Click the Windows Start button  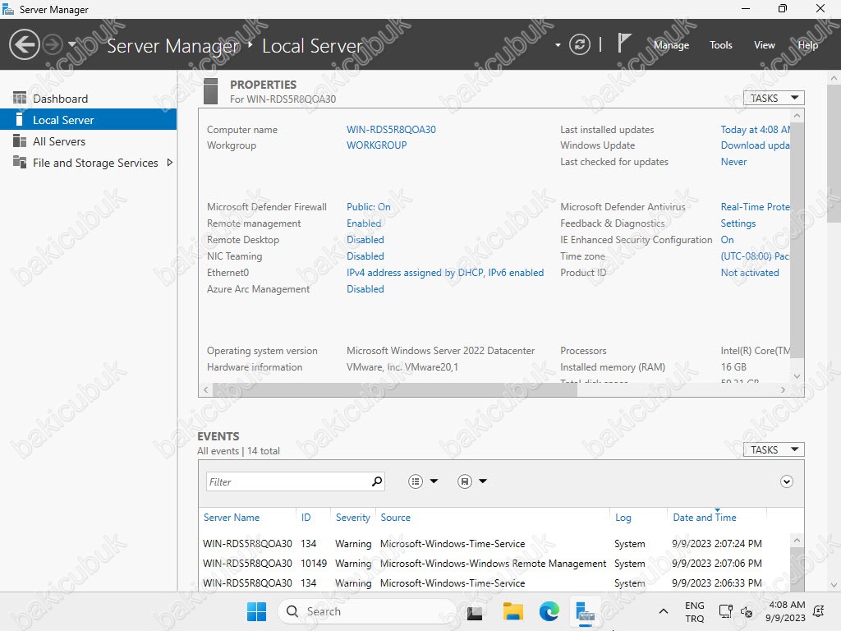pos(256,611)
